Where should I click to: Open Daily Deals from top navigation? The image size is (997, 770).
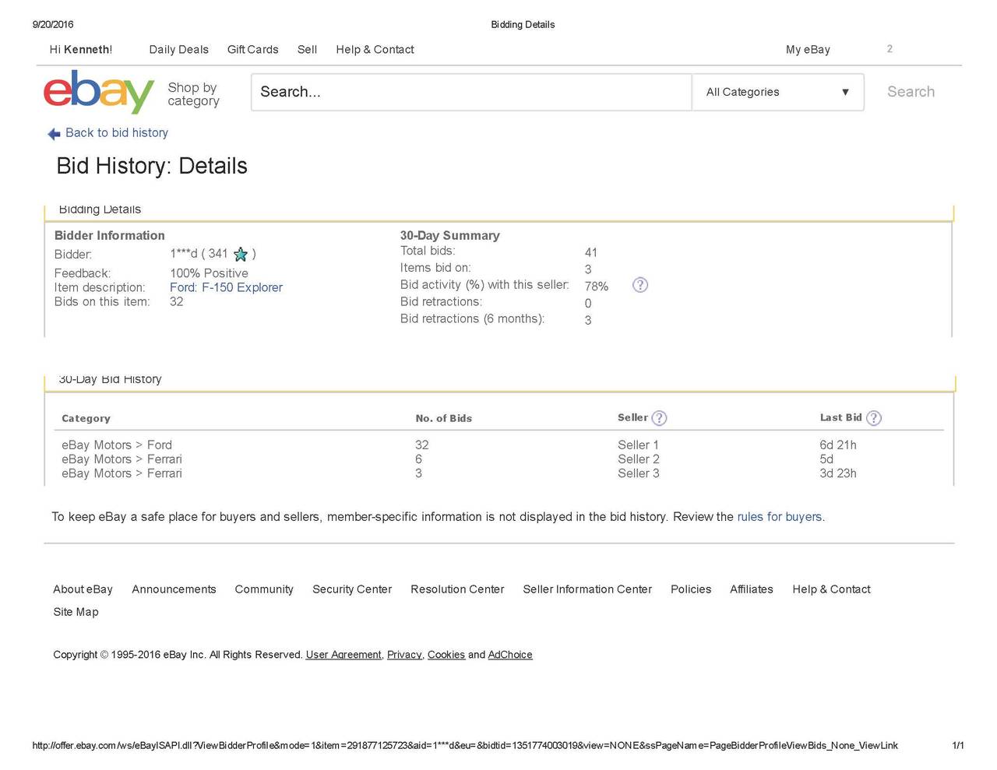[179, 49]
